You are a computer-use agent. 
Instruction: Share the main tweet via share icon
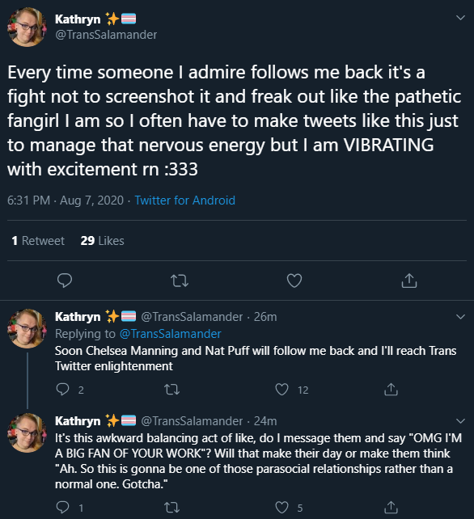pyautogui.click(x=409, y=281)
